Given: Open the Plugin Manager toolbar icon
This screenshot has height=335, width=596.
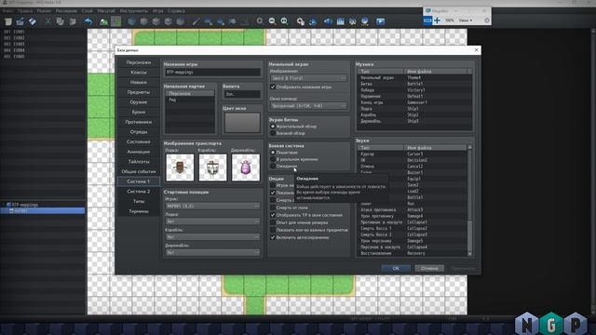Looking at the screenshot, I should [x=313, y=21].
